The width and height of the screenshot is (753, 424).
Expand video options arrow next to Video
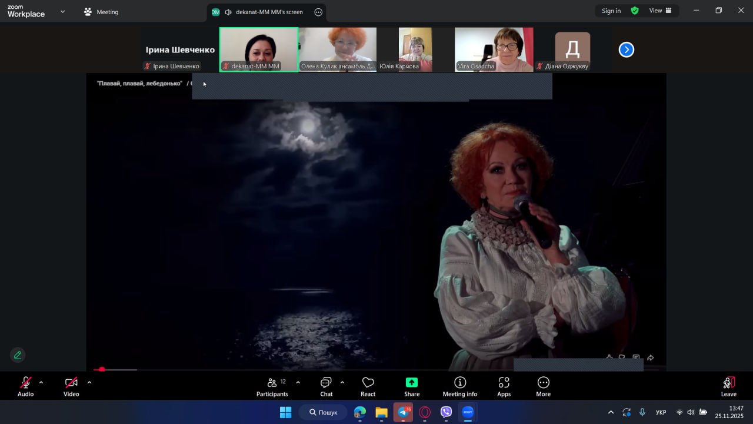tap(89, 382)
